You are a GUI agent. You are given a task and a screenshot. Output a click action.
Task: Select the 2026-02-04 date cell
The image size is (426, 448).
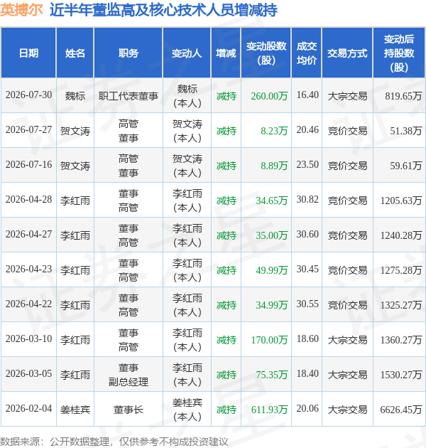point(28,409)
